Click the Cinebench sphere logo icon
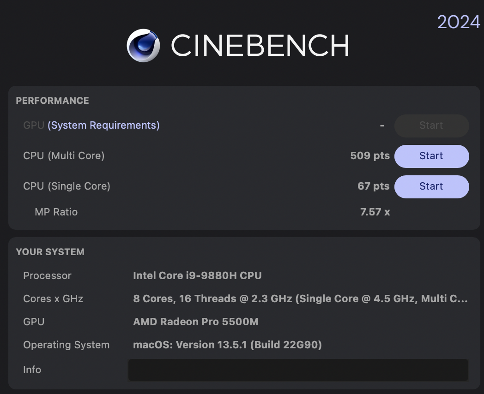This screenshot has height=394, width=484. (144, 45)
